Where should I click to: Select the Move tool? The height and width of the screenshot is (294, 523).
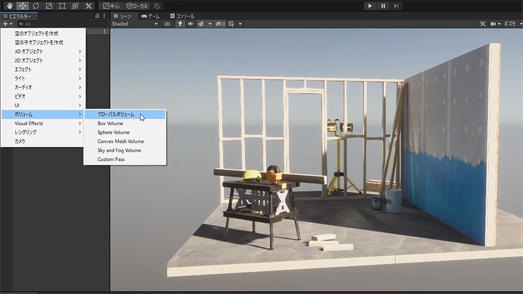click(x=22, y=5)
